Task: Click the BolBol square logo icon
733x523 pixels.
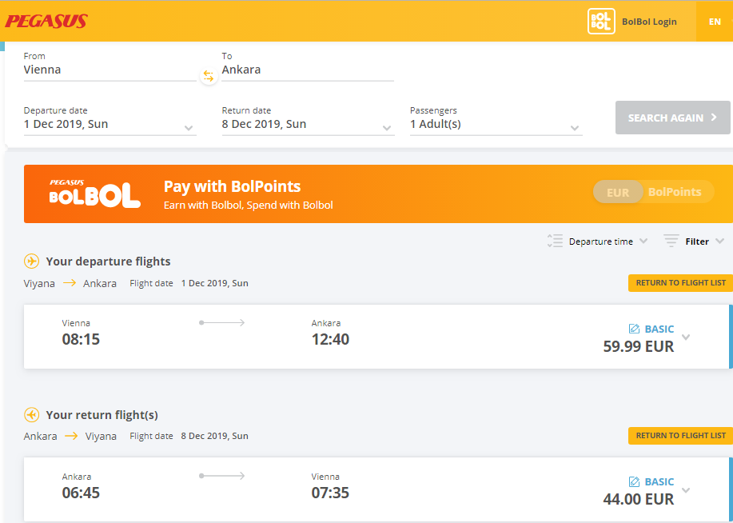Action: click(600, 22)
